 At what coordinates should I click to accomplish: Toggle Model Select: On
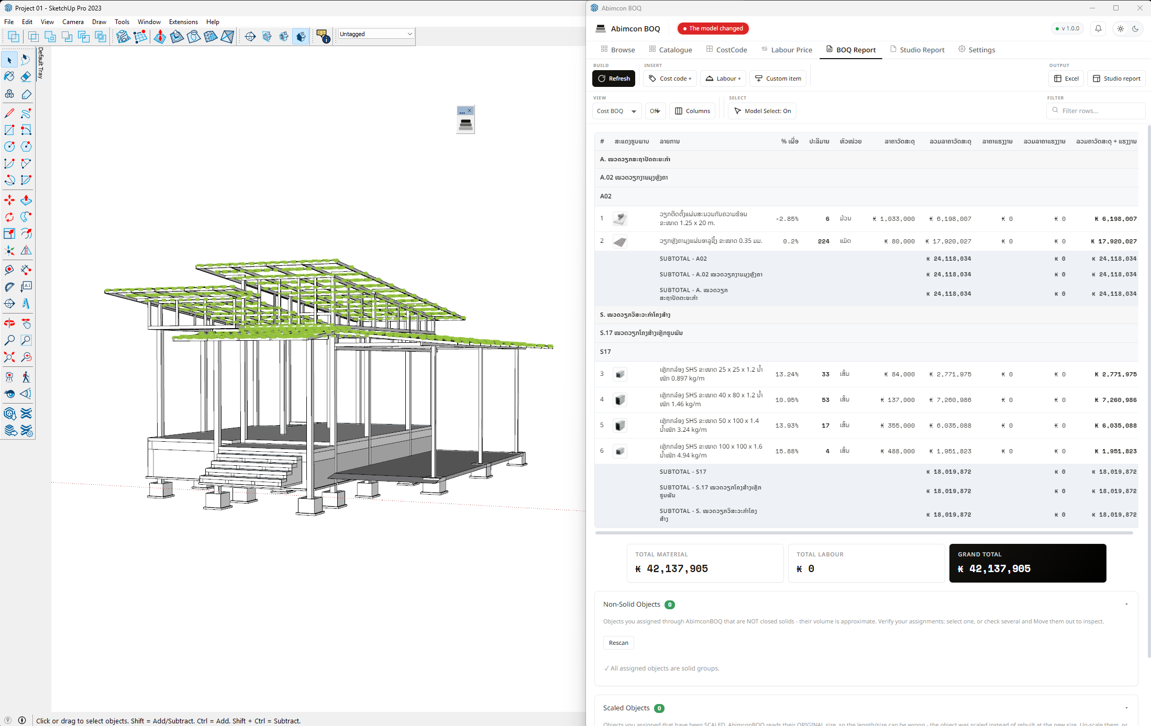762,111
